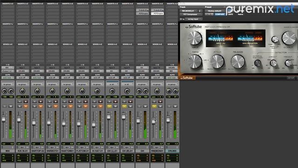
Task: Mute the KIK IN.01 track
Action: tap(26, 106)
